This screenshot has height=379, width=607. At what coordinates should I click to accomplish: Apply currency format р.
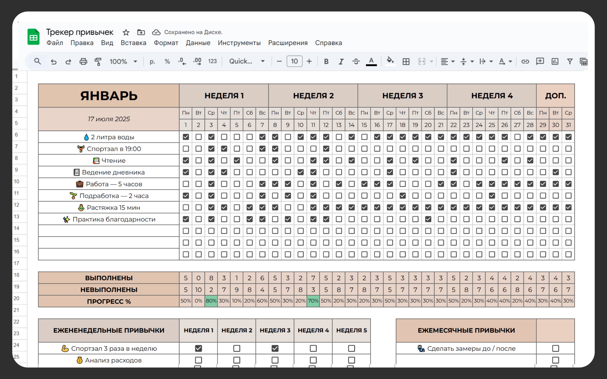click(x=152, y=61)
